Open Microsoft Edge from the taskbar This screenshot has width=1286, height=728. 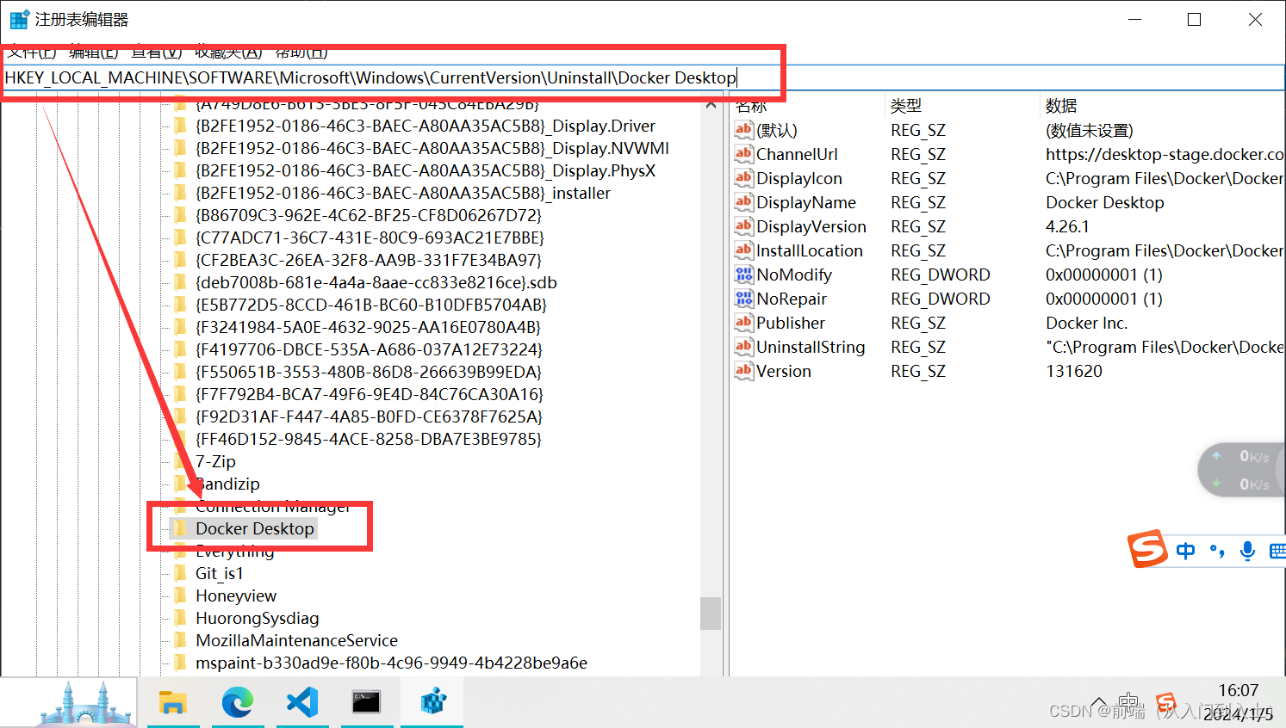coord(238,702)
